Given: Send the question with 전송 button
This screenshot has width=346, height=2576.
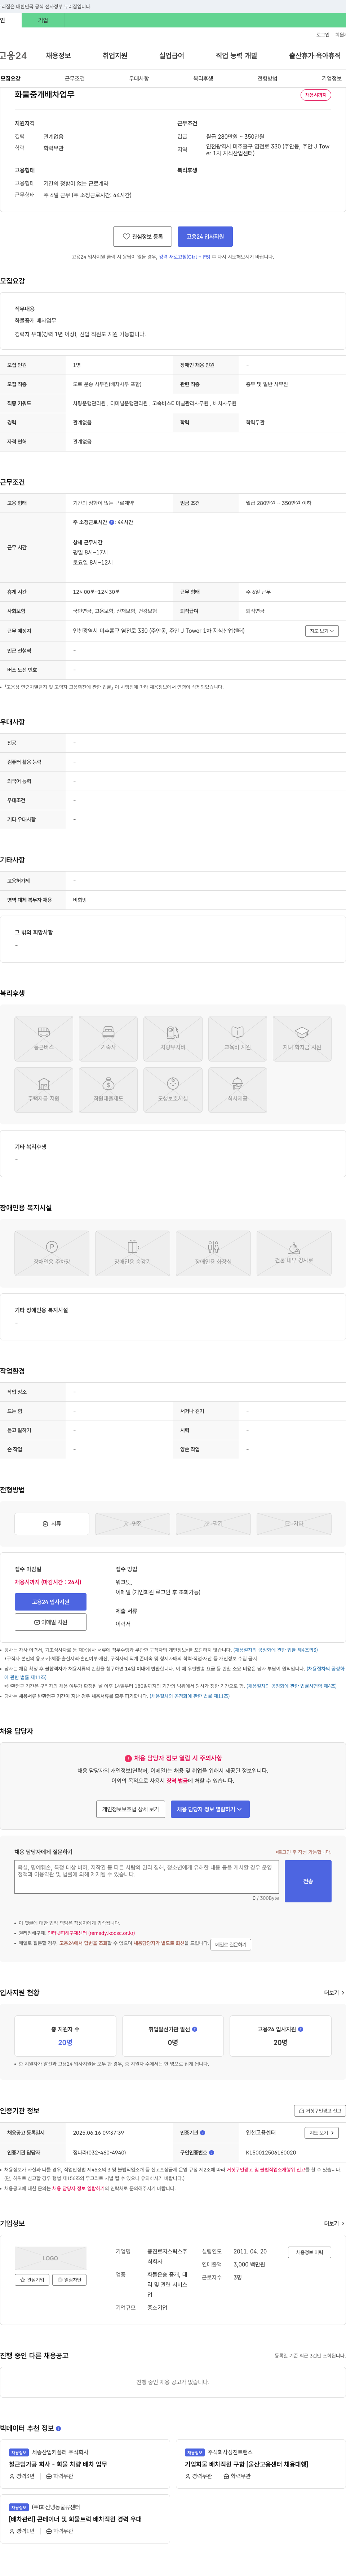Looking at the screenshot, I should click(x=308, y=1881).
